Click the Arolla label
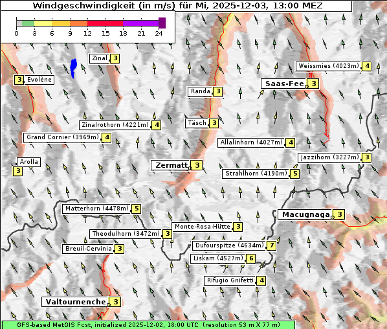 pos(28,162)
